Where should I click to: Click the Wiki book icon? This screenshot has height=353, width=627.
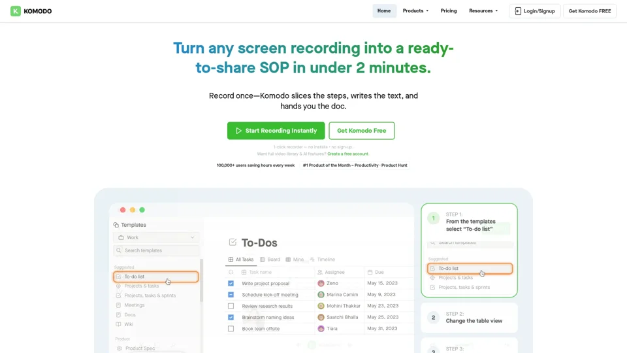(x=118, y=324)
